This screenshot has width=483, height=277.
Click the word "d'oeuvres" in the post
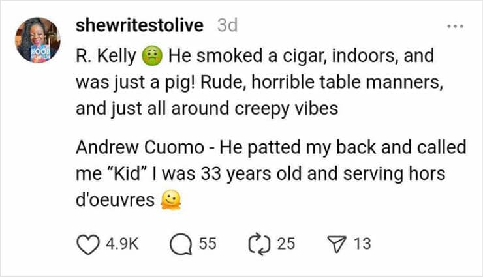click(115, 201)
